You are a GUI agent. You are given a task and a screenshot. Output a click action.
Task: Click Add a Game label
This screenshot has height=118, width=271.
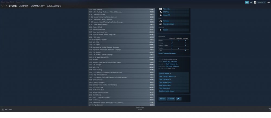[8, 109]
